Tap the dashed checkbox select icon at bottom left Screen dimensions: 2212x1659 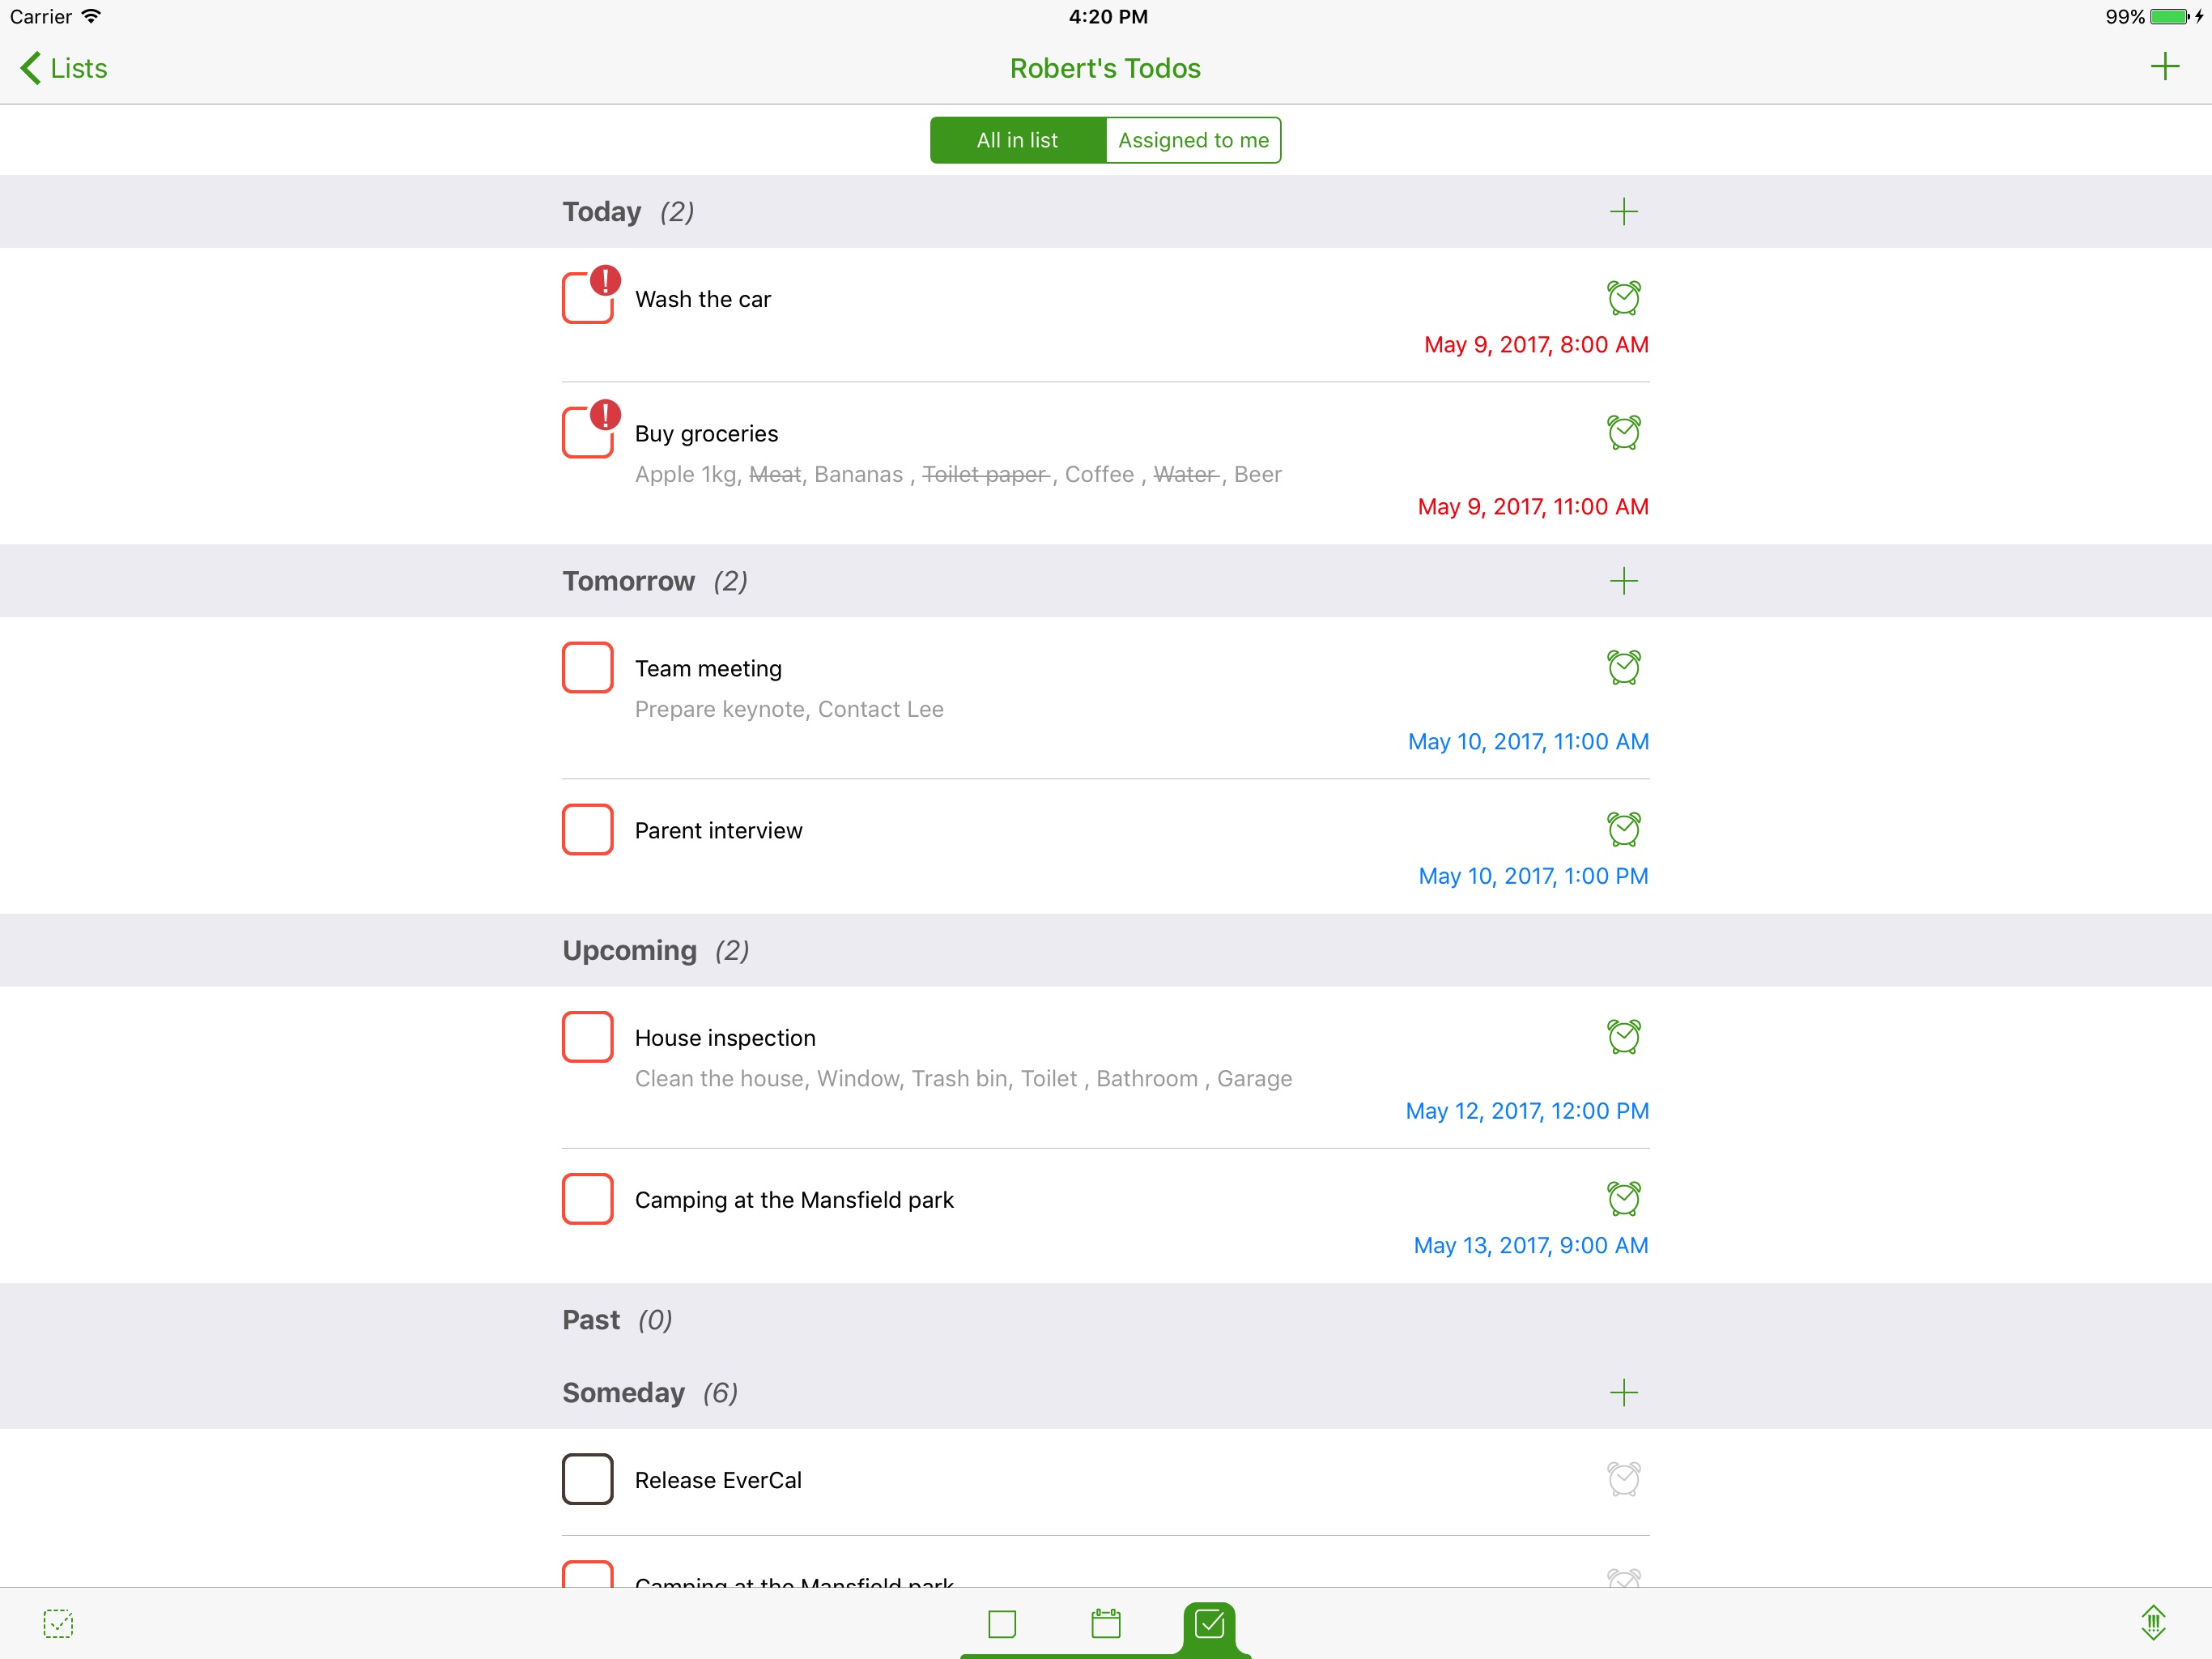(58, 1623)
